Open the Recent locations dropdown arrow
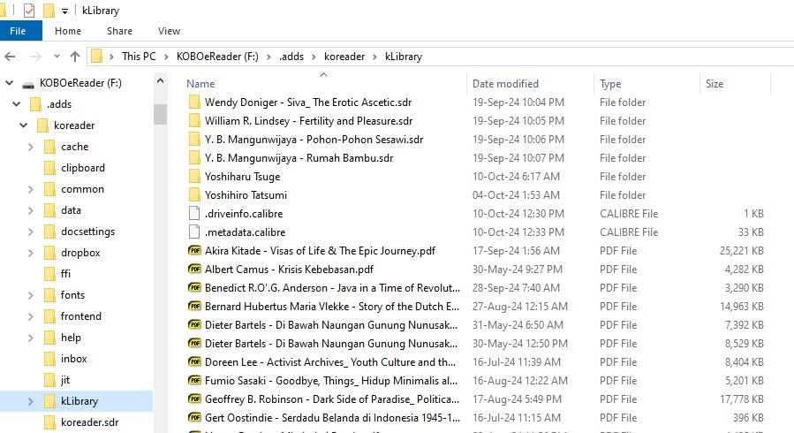 (57, 57)
